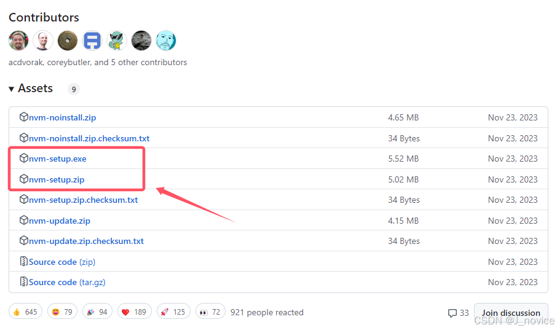
Task: Click the 4.15 MB size of nvm-update.zip
Action: 403,221
